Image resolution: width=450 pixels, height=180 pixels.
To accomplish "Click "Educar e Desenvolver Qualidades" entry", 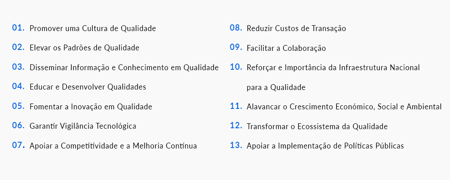I will pyautogui.click(x=88, y=87).
